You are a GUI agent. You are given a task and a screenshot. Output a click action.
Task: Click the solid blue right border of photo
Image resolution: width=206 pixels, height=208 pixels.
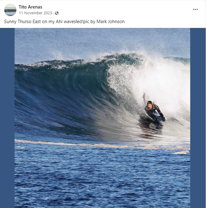click(x=198, y=118)
